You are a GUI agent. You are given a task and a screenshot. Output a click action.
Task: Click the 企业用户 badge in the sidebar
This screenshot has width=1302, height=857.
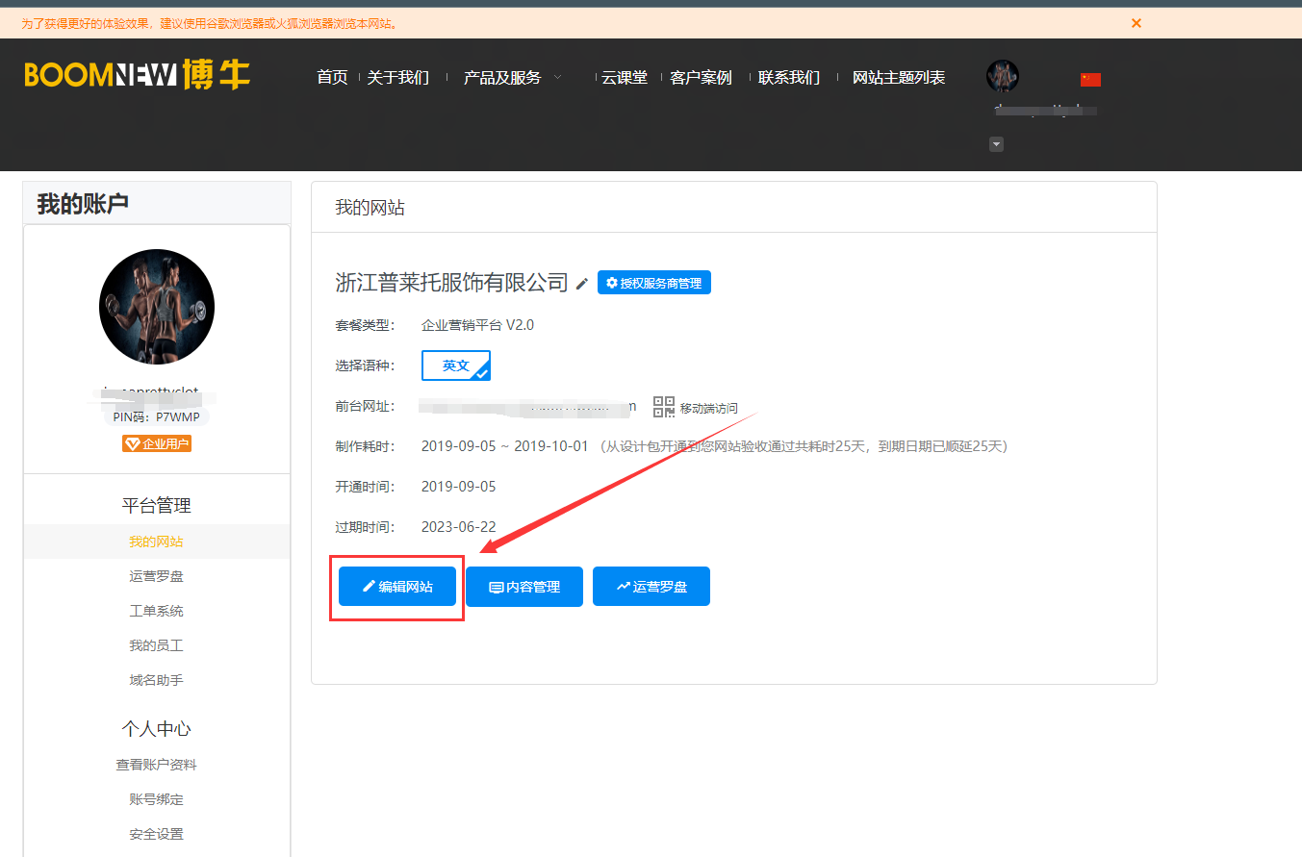156,443
